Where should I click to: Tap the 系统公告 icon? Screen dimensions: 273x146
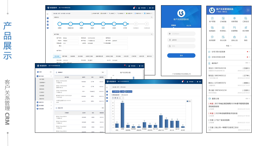[x=234, y=37]
